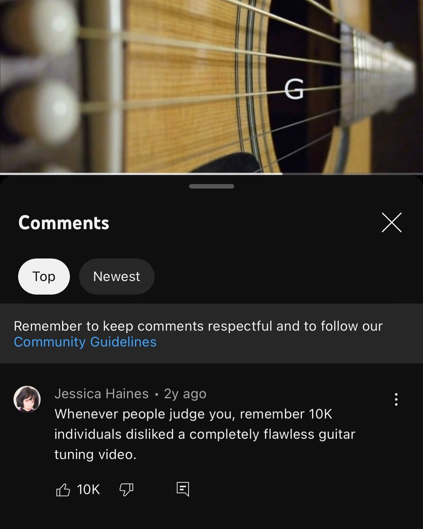Open the Community Guidelines link
The height and width of the screenshot is (529, 423).
[85, 342]
